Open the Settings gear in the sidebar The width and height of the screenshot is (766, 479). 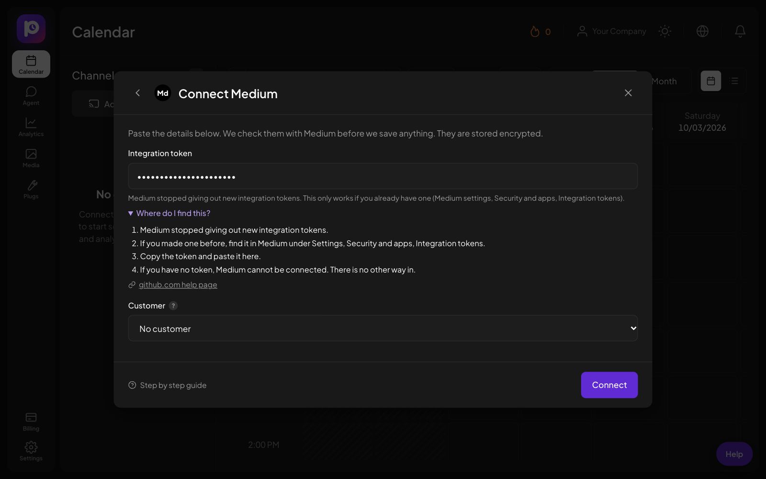click(x=31, y=451)
